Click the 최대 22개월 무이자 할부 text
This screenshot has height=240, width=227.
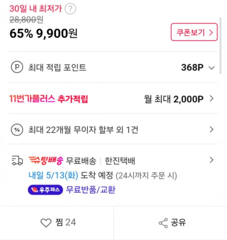pyautogui.click(x=83, y=130)
